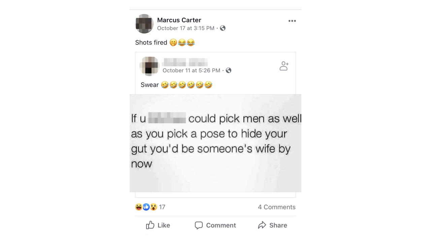Open the three-dot post options menu

coord(292,21)
